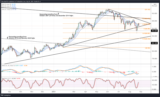Select the October 2007 descending trendline annotation

[56, 15]
